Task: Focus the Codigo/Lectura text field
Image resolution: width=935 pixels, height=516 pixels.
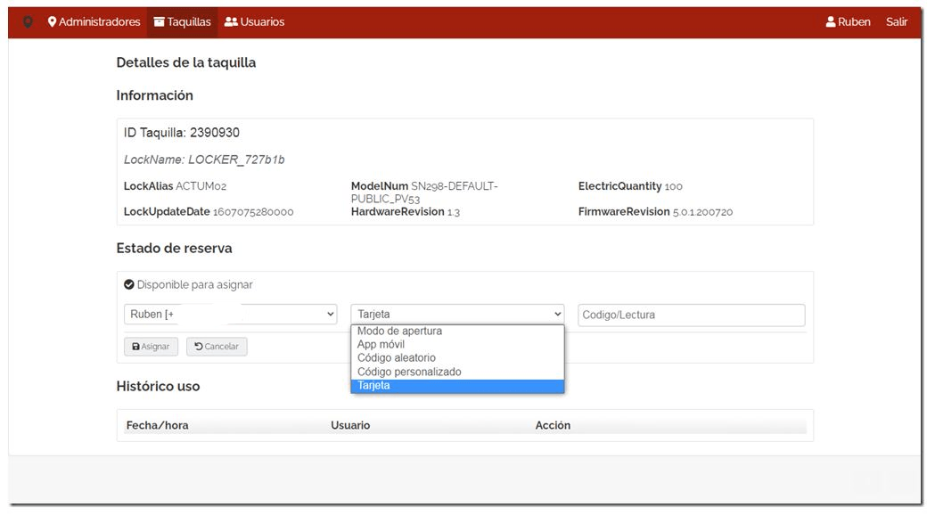Action: click(691, 315)
